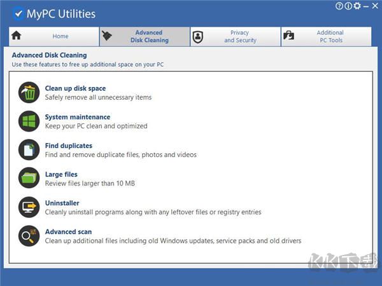Click 'Find and remove duplicate files' description

click(121, 154)
